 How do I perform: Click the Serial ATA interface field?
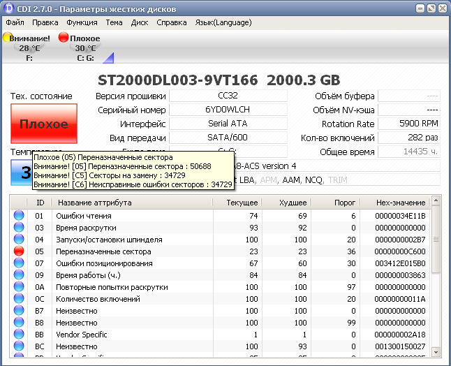(x=228, y=124)
